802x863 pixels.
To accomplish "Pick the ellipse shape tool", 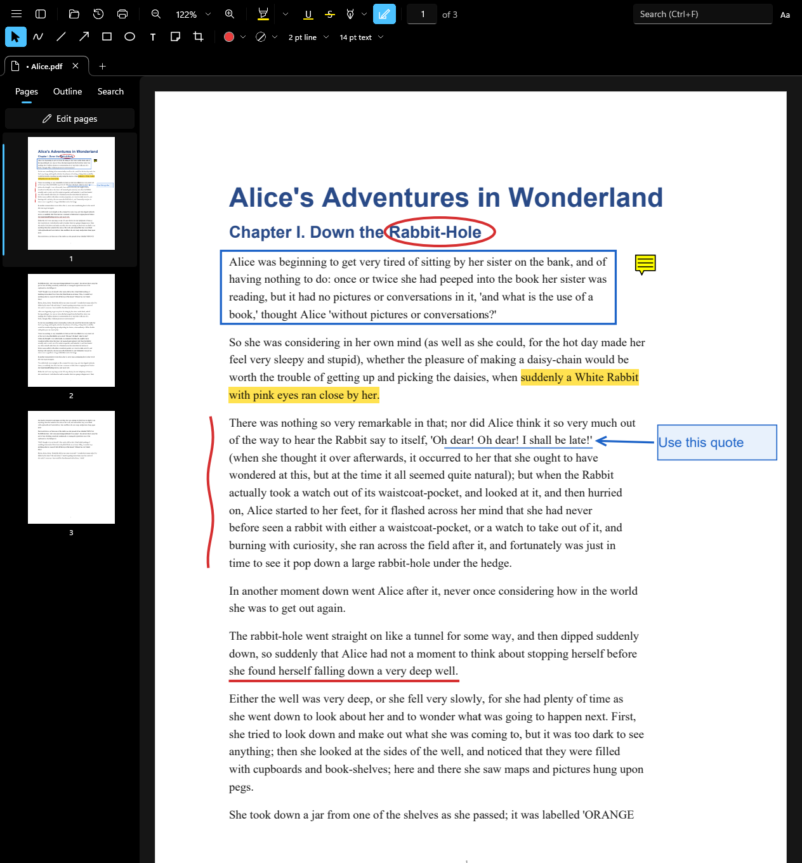I will point(129,37).
